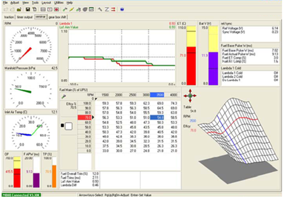Switch to the traction tab
This screenshot has height=198, width=284.
[9, 17]
